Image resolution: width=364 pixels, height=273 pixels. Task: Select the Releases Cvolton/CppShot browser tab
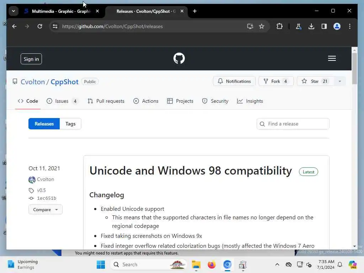[146, 11]
